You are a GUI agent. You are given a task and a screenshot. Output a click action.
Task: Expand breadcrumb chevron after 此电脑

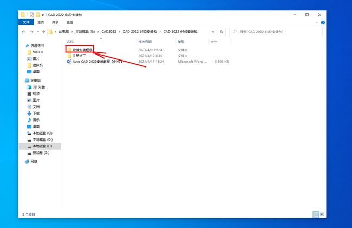(72, 32)
